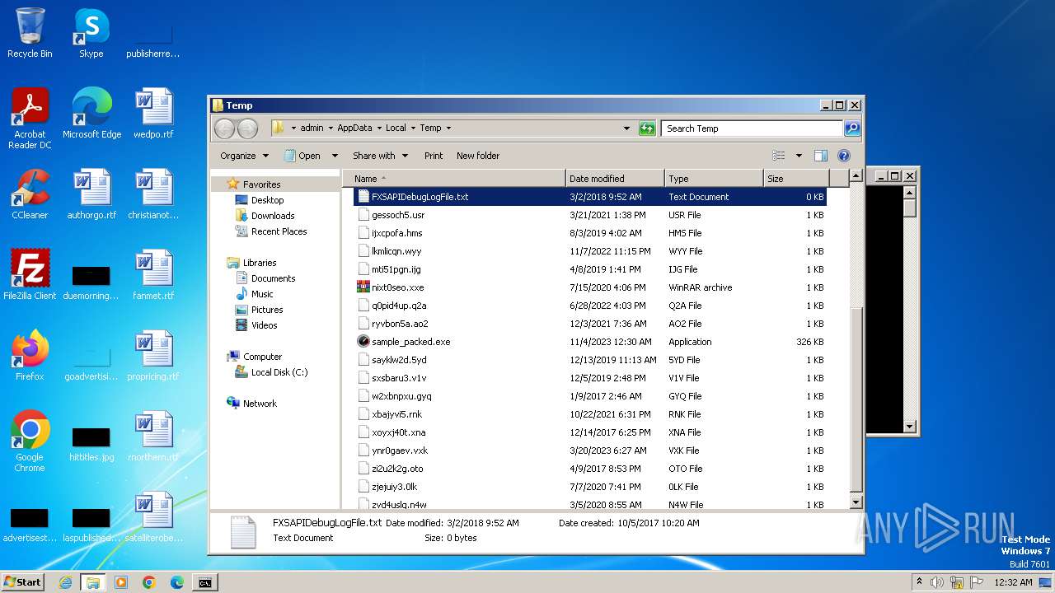This screenshot has height=593, width=1055.
Task: Open Recent Places in sidebar
Action: pos(279,231)
